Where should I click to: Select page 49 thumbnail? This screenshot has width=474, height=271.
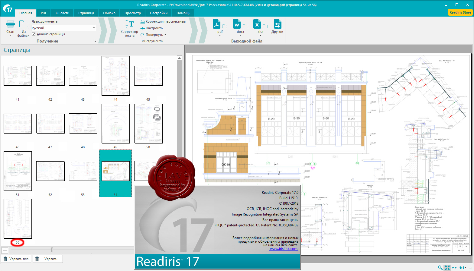115,123
